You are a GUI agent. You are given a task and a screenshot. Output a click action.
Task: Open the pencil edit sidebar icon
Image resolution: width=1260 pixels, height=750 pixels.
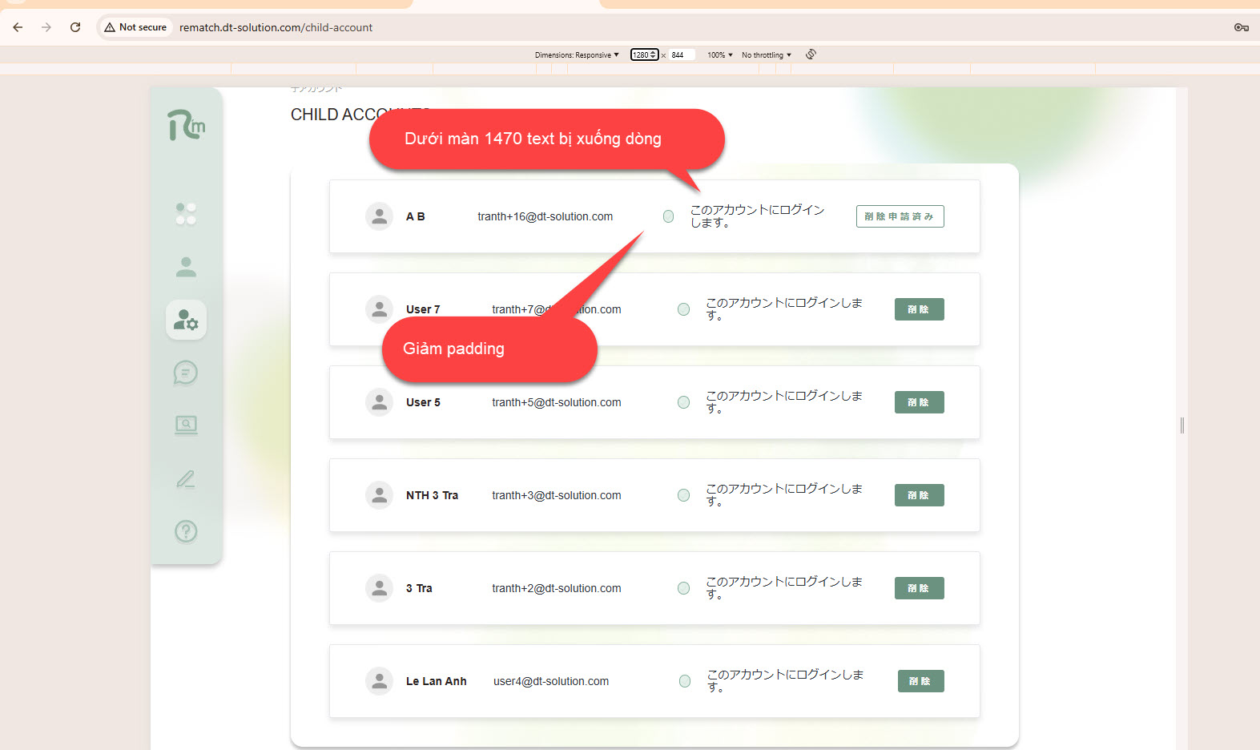pos(186,479)
